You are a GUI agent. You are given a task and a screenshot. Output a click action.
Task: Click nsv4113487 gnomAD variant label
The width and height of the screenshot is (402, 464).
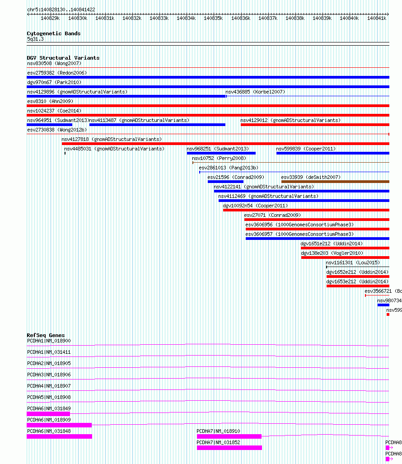(x=139, y=120)
